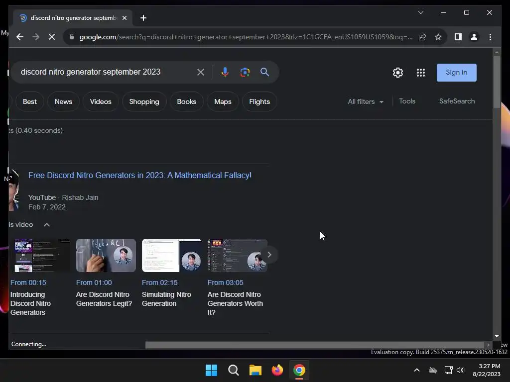
Task: Open the taskbar clock and date
Action: (x=487, y=370)
